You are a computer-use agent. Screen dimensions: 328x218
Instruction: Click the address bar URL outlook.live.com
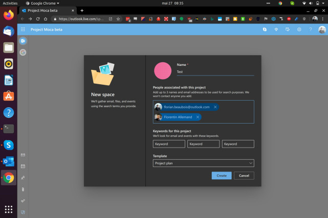81,19
